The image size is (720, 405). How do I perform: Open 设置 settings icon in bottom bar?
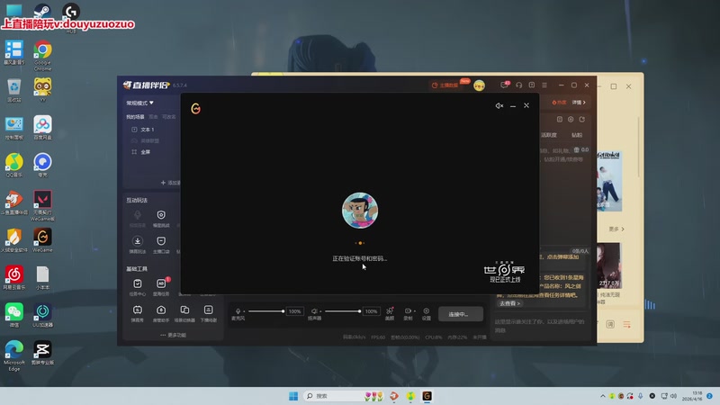coord(426,312)
